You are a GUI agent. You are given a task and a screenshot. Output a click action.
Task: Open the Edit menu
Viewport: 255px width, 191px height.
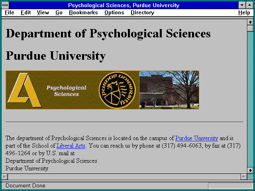25,13
